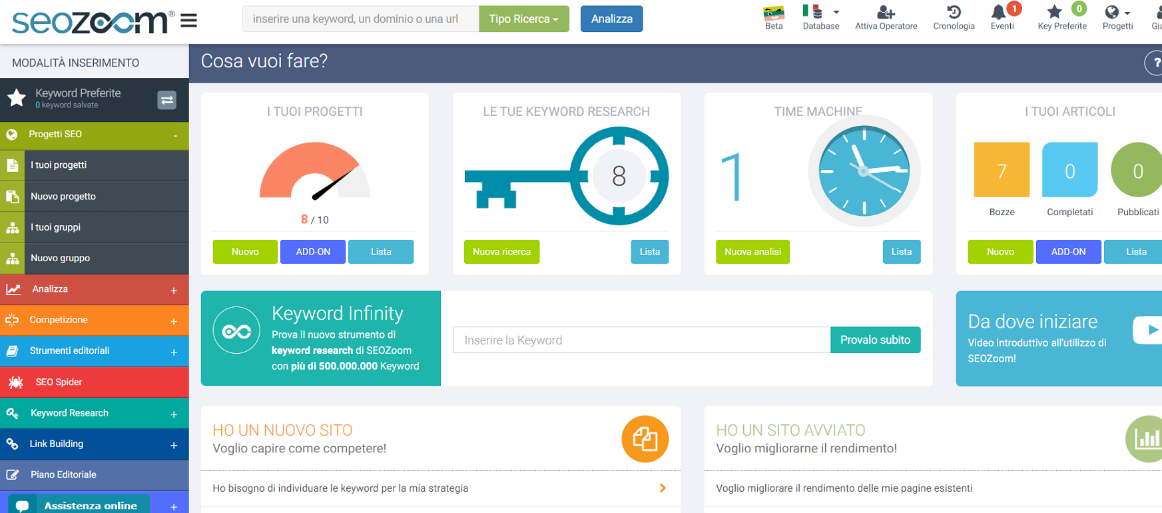Click the Analizza chart icon

click(13, 289)
